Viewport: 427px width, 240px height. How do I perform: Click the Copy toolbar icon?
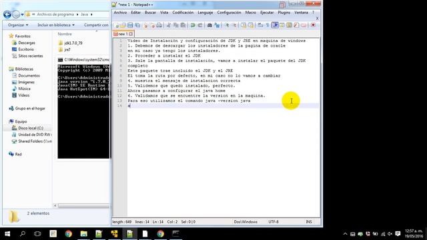176,25
